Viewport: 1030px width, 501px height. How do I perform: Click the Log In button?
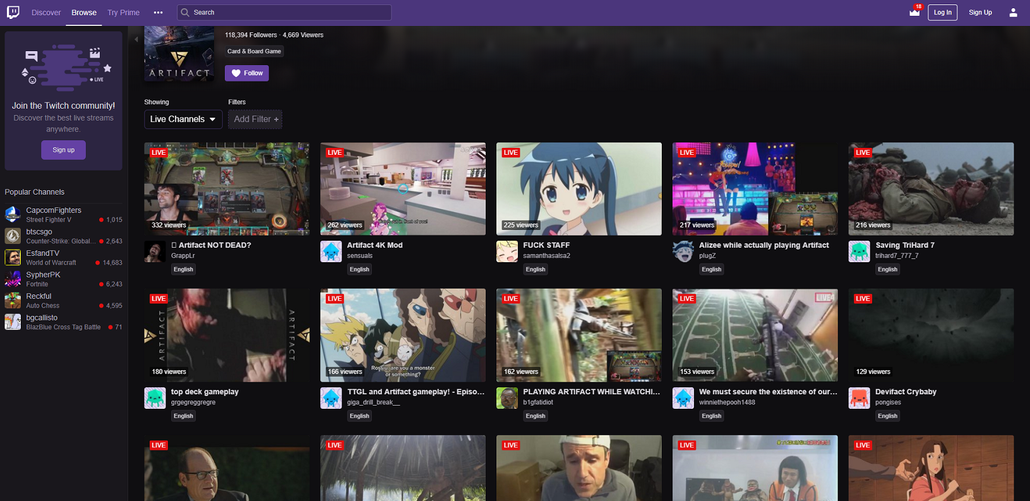pyautogui.click(x=942, y=12)
